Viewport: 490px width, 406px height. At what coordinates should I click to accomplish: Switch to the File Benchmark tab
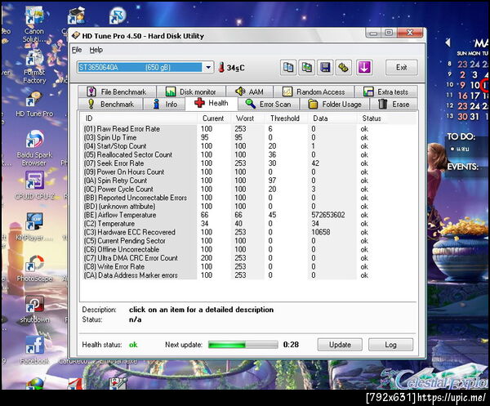pyautogui.click(x=117, y=91)
